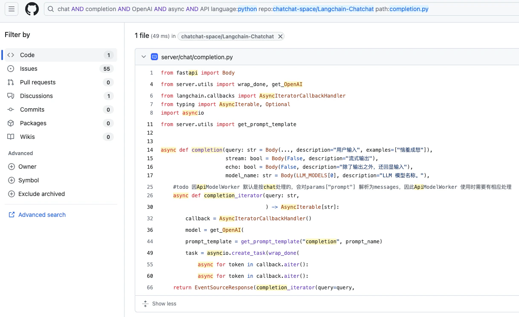Filter results by Commits
The width and height of the screenshot is (519, 317).
point(60,110)
